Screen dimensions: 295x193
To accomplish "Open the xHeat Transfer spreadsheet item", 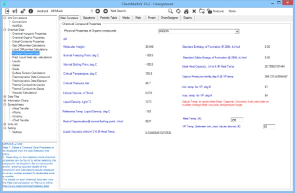I will point(21,108).
